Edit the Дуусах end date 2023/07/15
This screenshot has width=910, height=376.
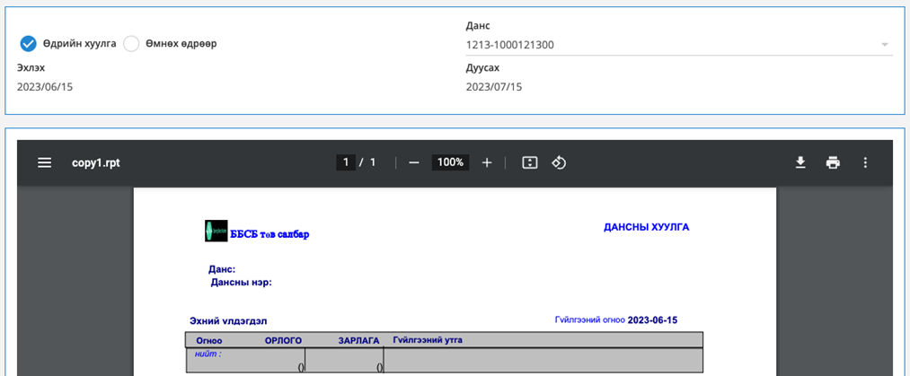(x=494, y=87)
